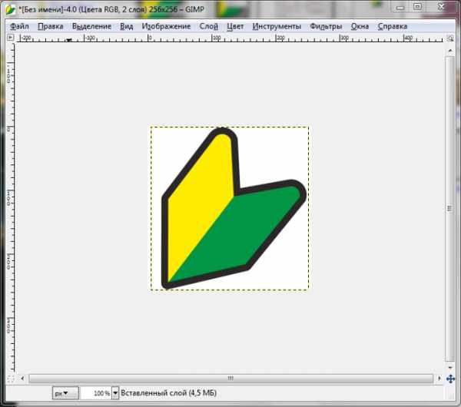This screenshot has height=407, width=461.
Task: Minimize the GIMP window
Action: tap(400, 8)
